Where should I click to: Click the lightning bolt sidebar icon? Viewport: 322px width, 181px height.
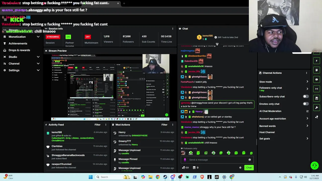coord(316,61)
